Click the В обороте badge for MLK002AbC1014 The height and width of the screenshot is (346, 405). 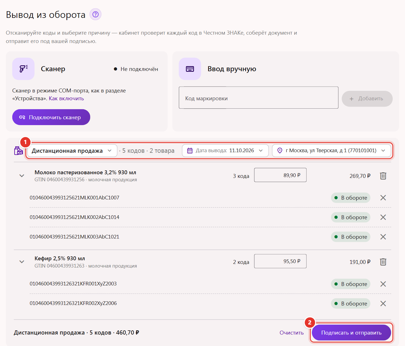click(x=351, y=217)
